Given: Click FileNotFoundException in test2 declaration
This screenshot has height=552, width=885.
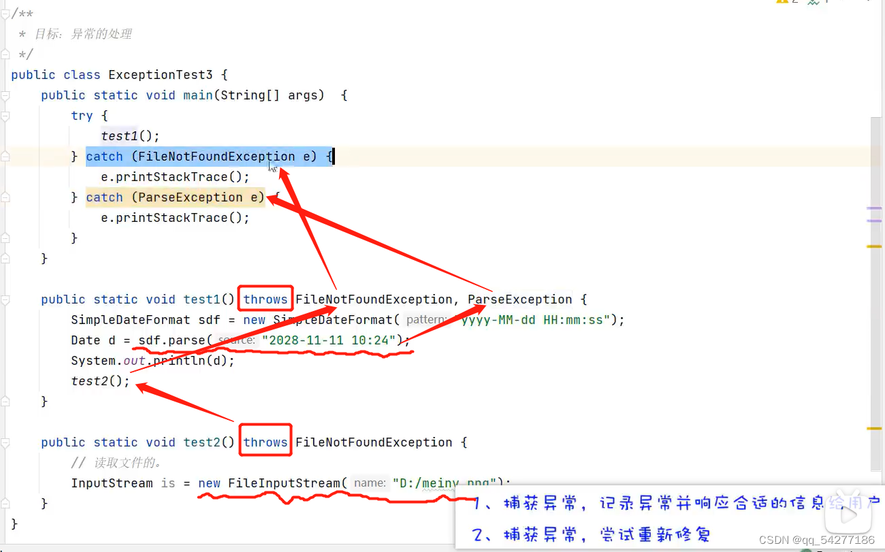Looking at the screenshot, I should coord(373,442).
